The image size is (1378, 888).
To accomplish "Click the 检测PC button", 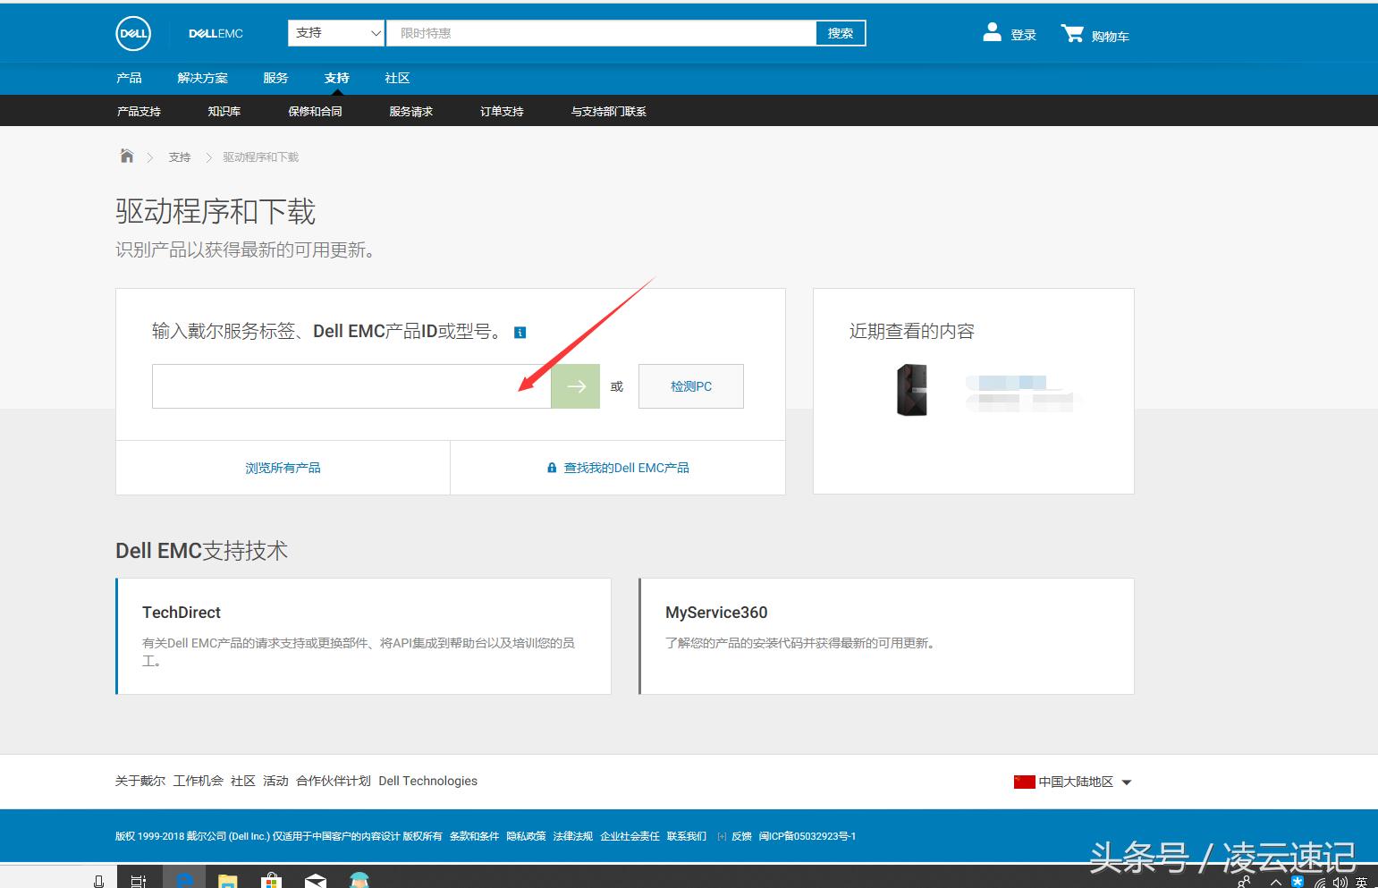I will [690, 385].
